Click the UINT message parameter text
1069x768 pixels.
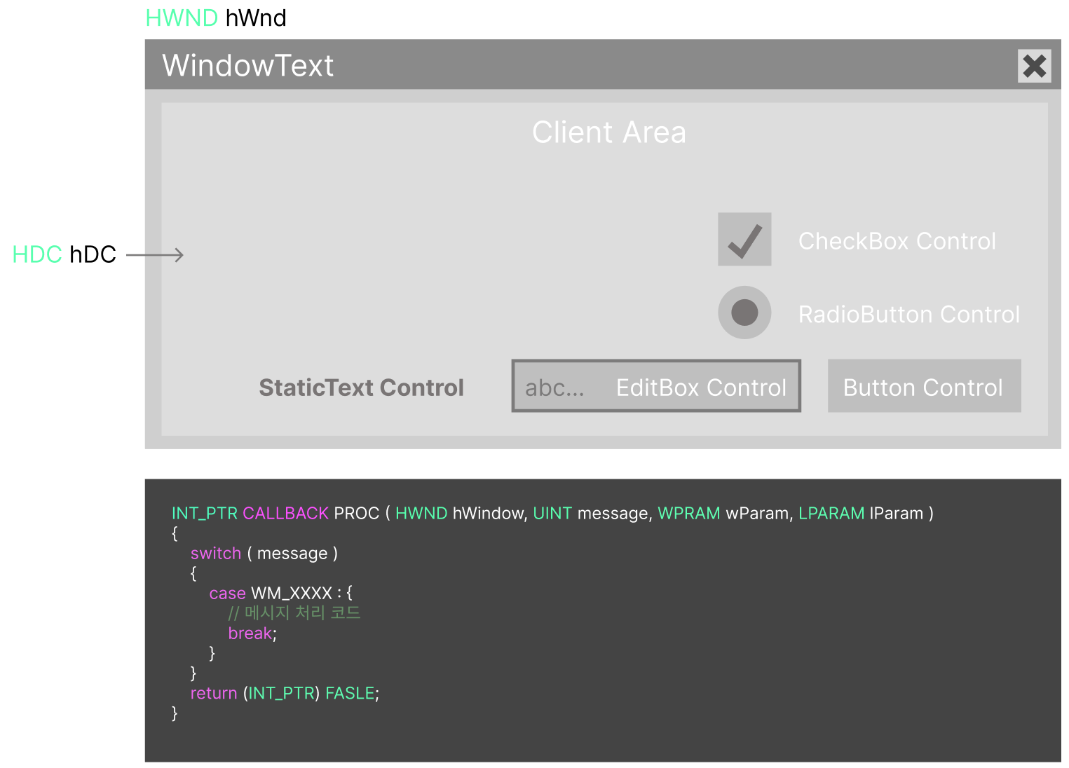(x=592, y=514)
